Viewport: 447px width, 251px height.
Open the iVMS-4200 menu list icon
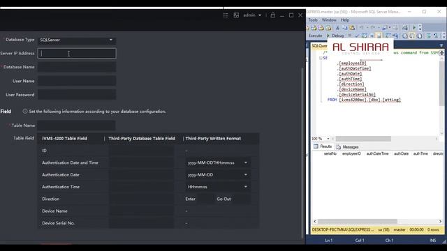pos(226,15)
